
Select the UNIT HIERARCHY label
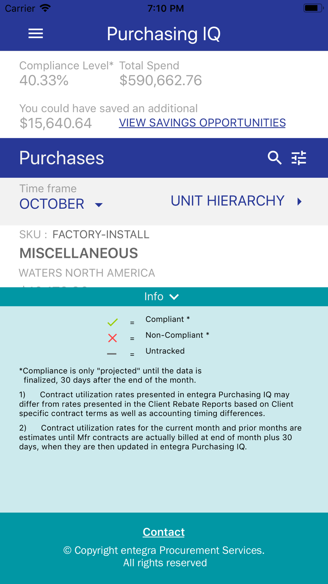[228, 201]
